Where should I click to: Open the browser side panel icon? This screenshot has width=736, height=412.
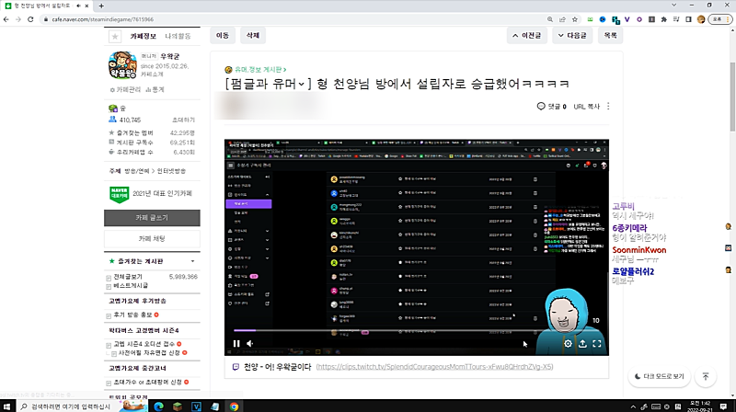click(688, 19)
